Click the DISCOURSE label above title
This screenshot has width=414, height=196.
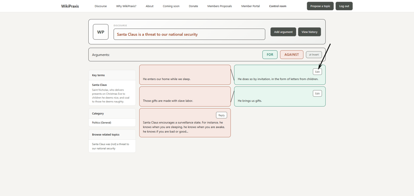120,25
